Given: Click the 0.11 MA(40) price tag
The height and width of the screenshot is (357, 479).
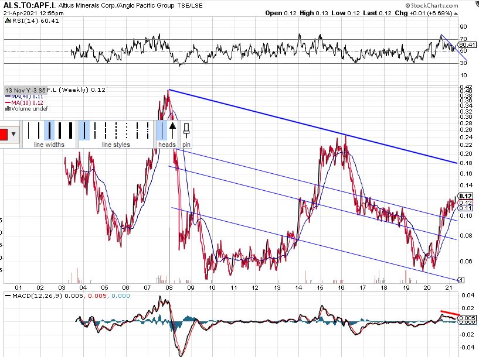Looking at the screenshot, I should 466,208.
